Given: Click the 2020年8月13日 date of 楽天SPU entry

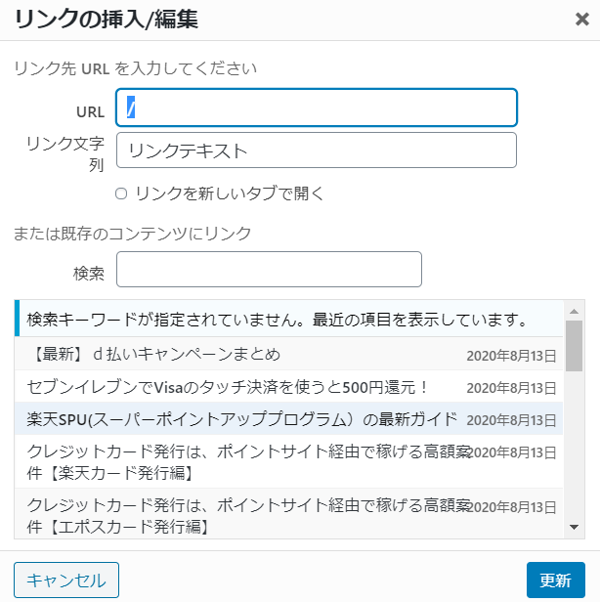Looking at the screenshot, I should pos(511,420).
